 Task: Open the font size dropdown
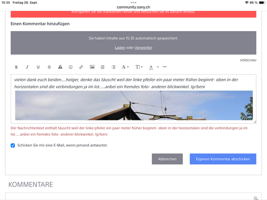[139, 67]
